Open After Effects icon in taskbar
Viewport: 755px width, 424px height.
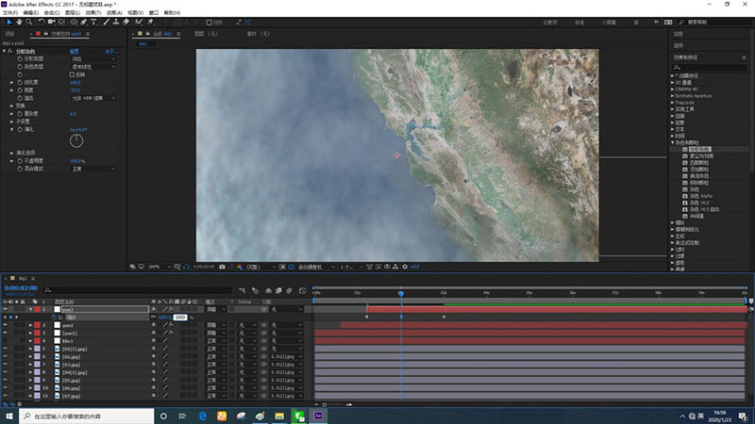tap(320, 416)
